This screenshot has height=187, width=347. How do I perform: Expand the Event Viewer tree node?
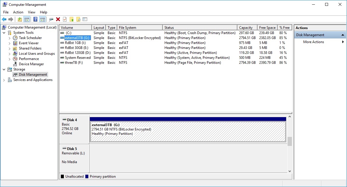[9, 43]
